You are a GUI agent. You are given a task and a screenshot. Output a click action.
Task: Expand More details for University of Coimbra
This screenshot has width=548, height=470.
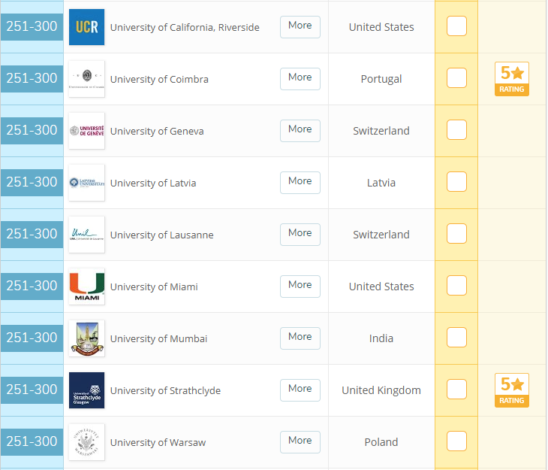coord(300,78)
